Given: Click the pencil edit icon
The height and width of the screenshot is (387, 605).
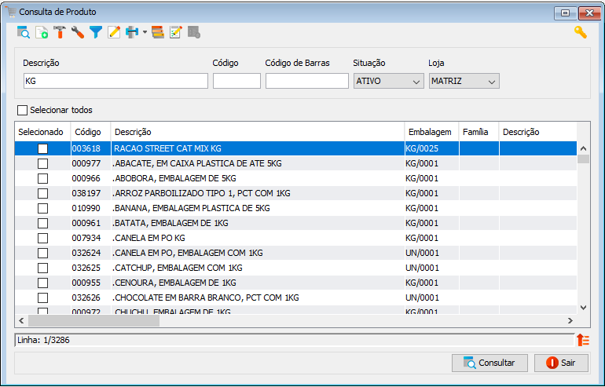Looking at the screenshot, I should [114, 32].
